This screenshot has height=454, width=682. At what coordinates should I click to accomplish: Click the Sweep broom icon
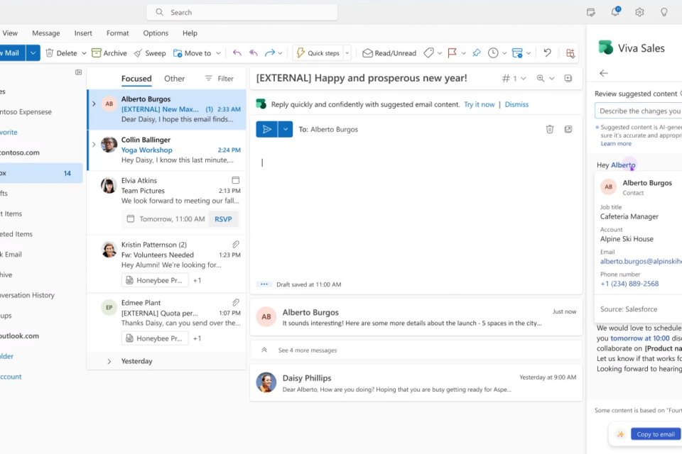[x=150, y=52]
